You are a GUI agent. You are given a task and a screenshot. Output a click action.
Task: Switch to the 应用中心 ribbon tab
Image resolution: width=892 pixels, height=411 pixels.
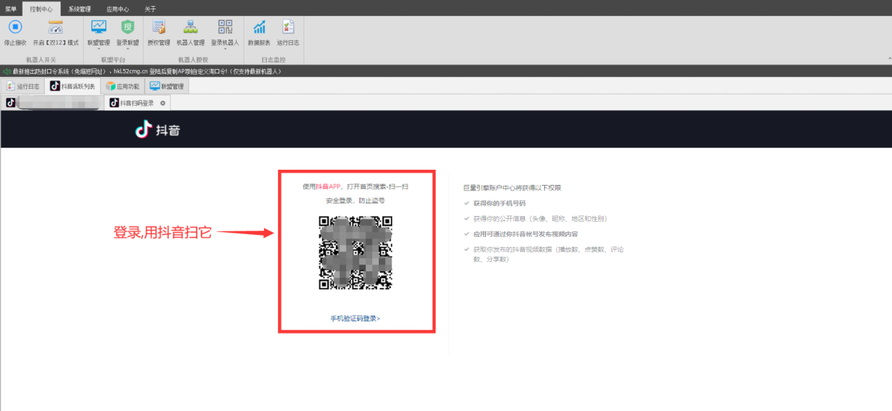click(117, 9)
